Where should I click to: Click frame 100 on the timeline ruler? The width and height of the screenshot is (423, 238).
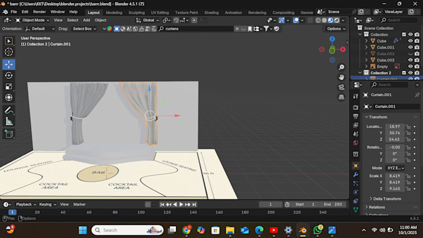(x=141, y=213)
